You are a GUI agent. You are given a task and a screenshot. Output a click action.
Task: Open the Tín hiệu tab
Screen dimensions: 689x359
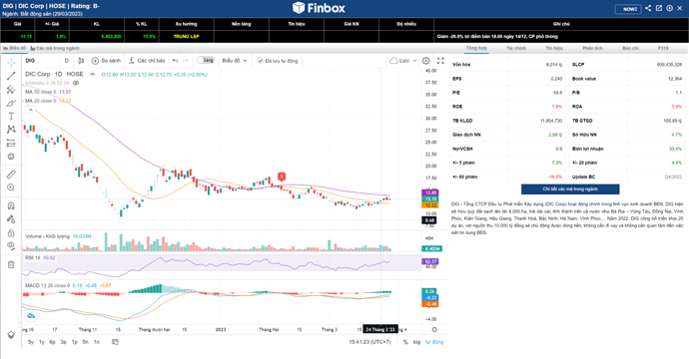coord(554,48)
